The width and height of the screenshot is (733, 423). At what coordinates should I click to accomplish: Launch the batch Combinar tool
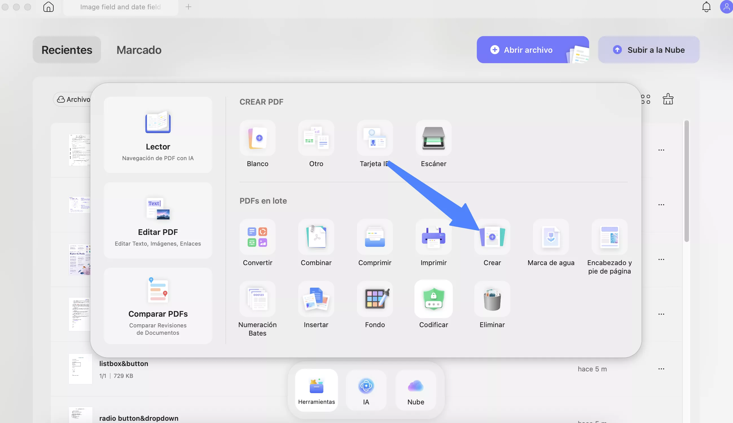316,237
